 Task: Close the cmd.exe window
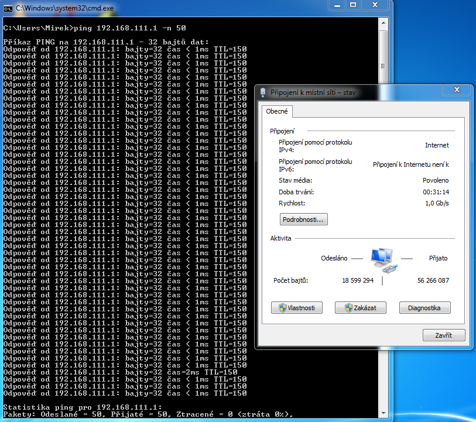[x=375, y=5]
